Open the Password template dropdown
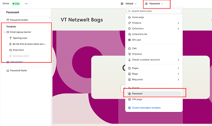 [x=156, y=4]
